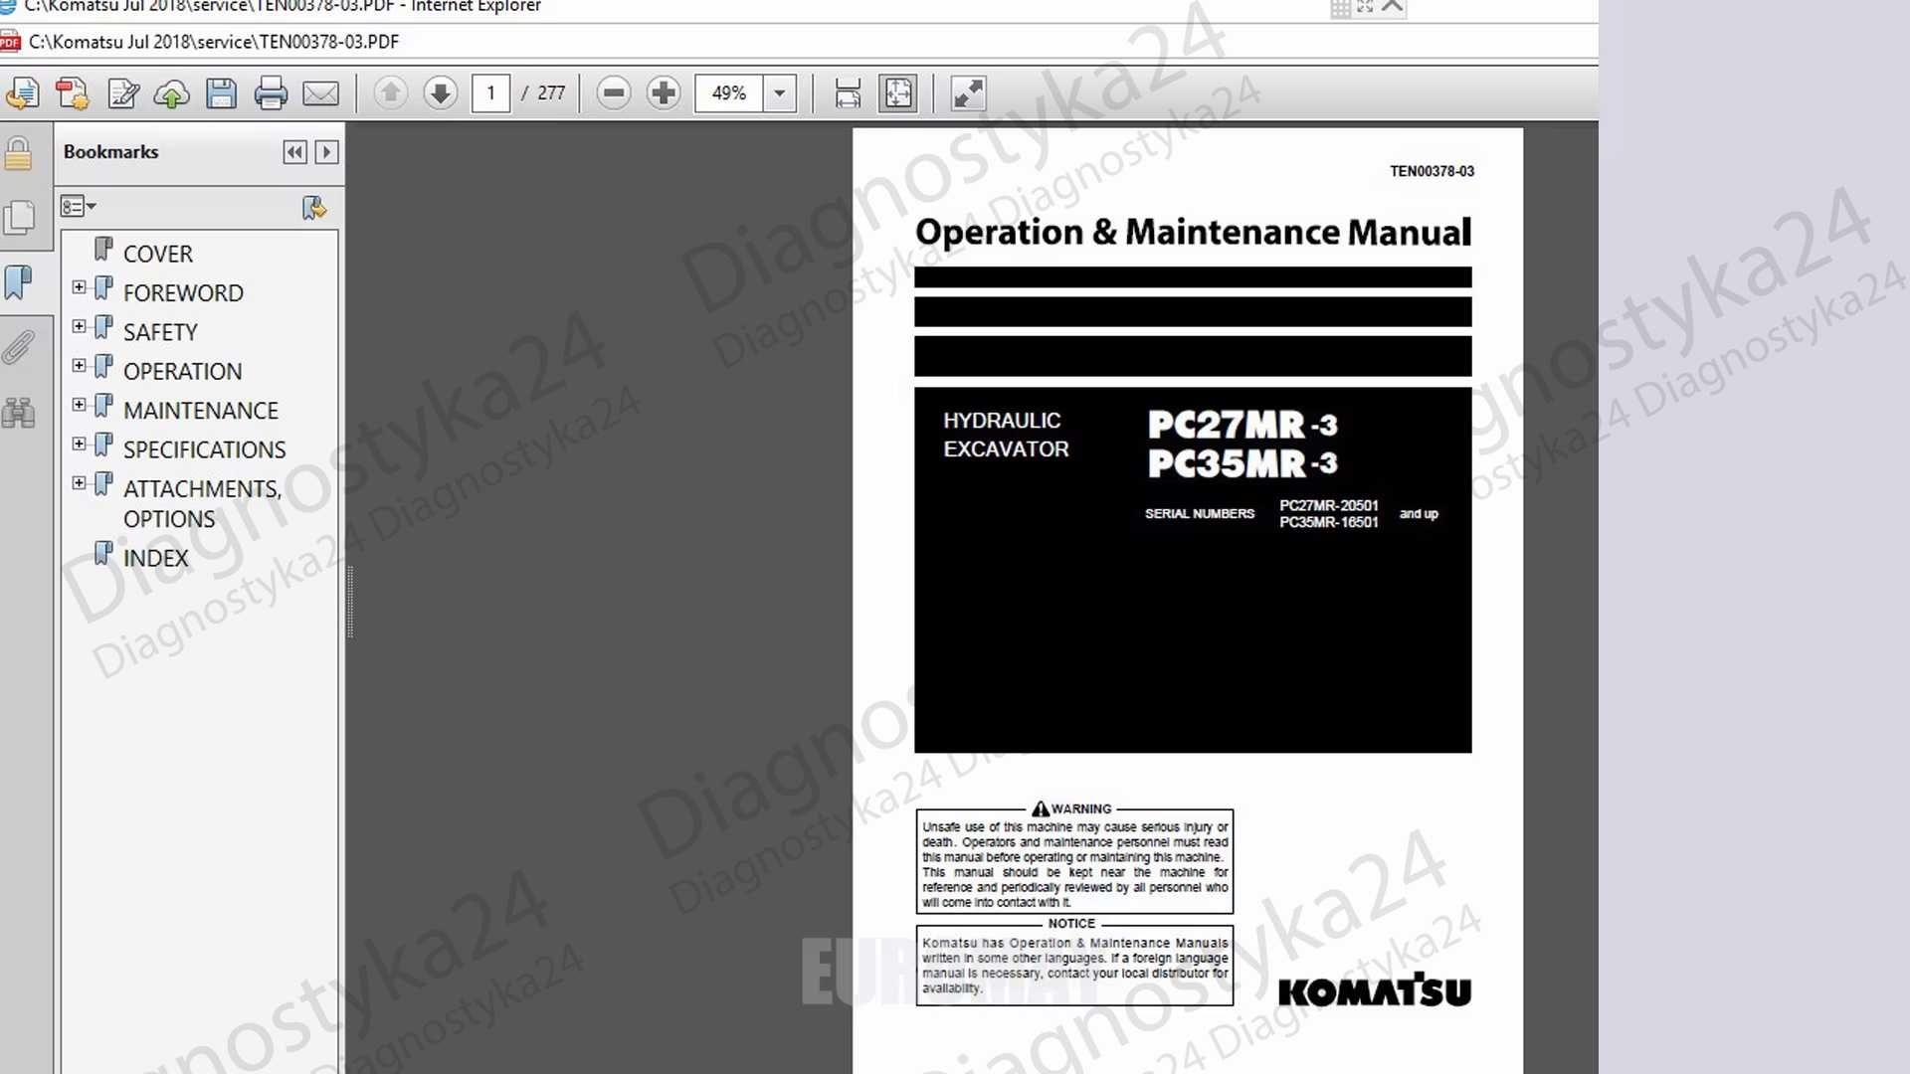Open the FOREWORD bookmark
The width and height of the screenshot is (1910, 1074).
(x=183, y=293)
